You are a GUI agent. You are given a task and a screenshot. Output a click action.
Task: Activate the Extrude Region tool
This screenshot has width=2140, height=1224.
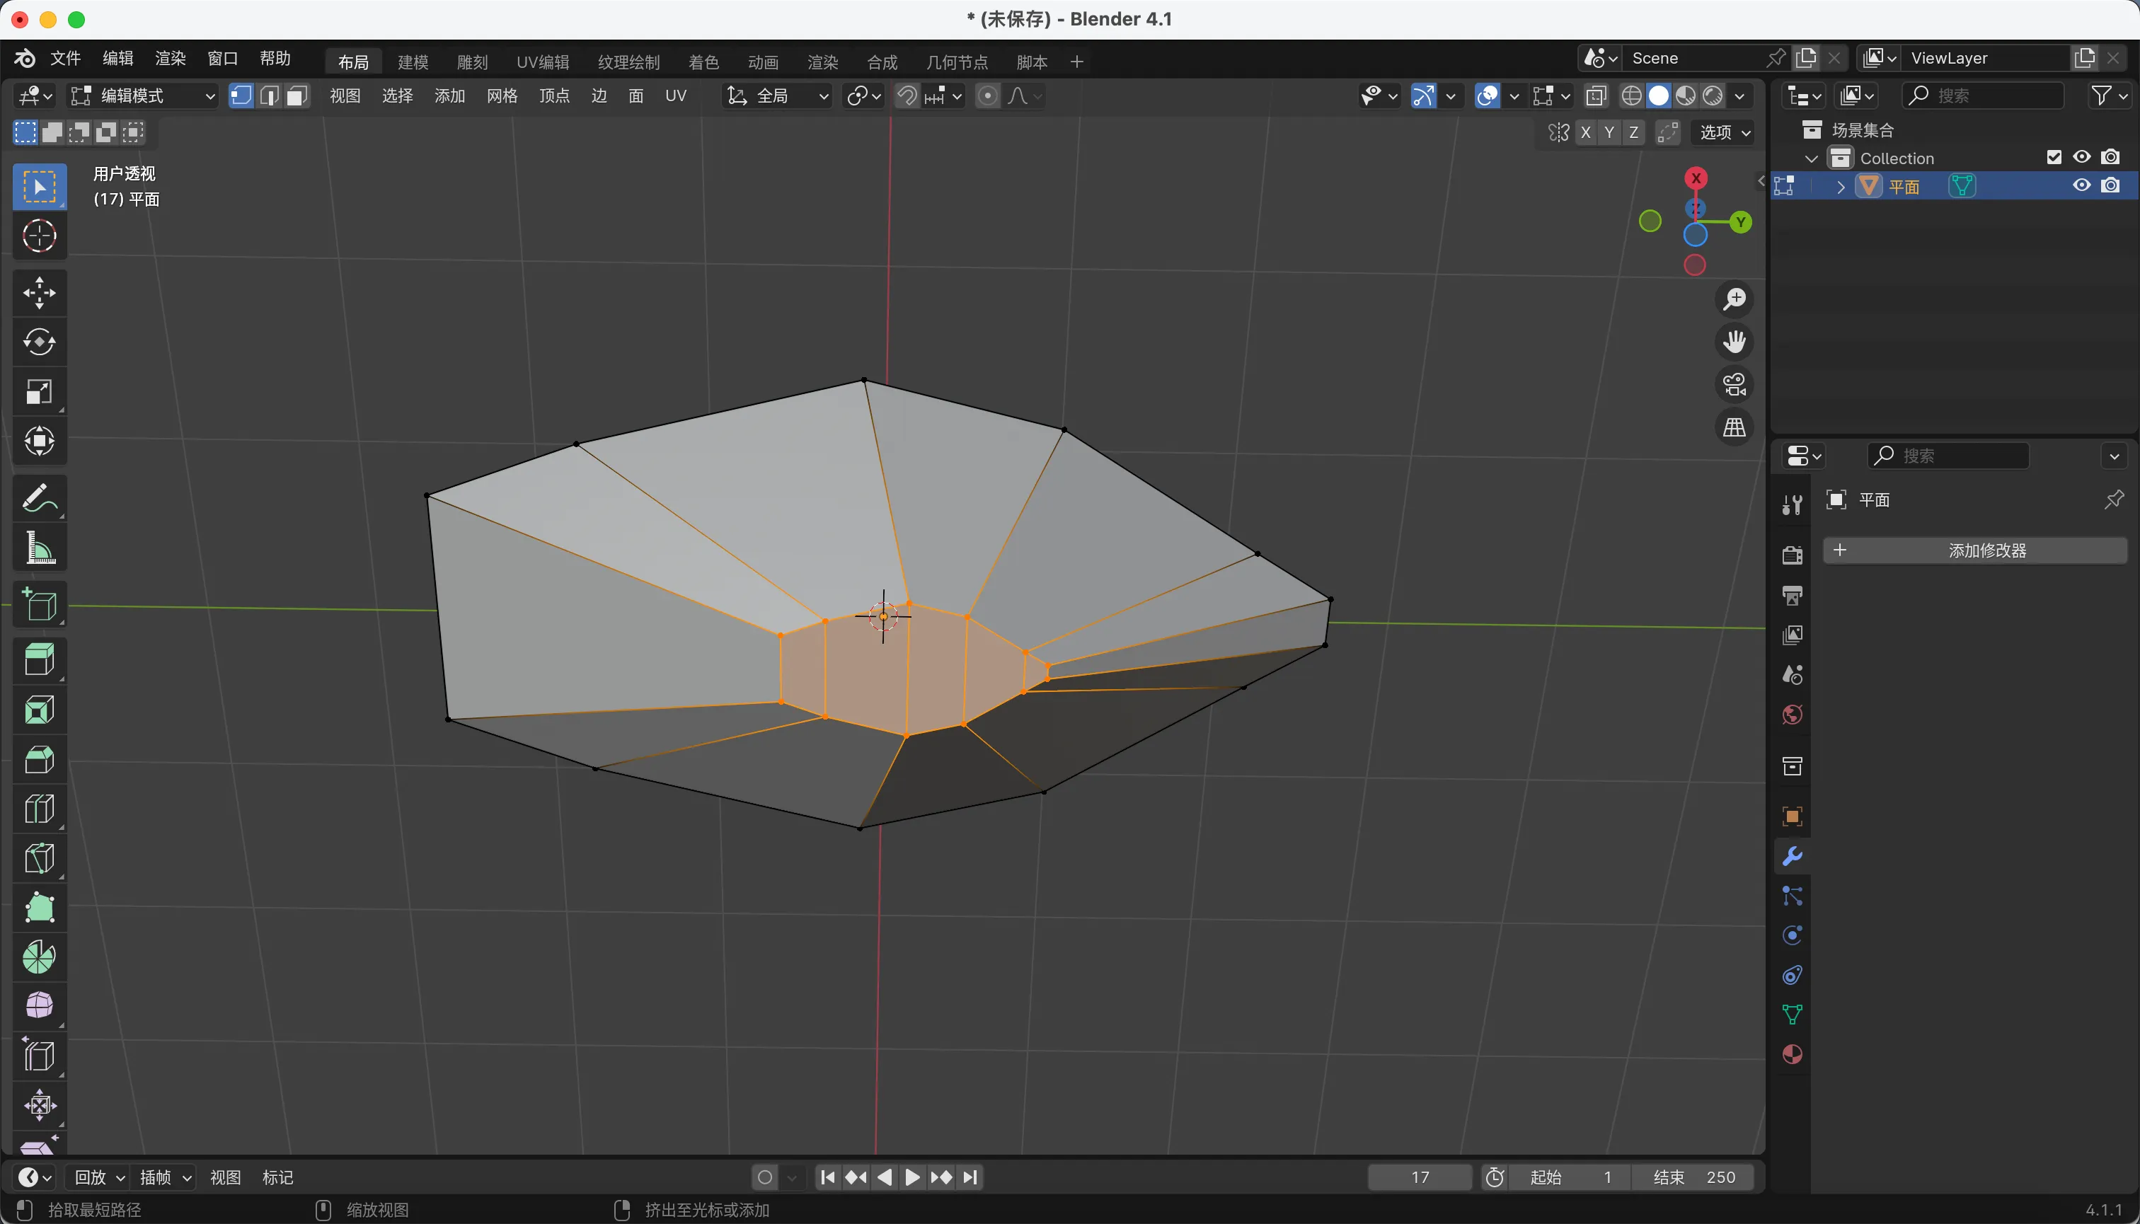(x=39, y=660)
